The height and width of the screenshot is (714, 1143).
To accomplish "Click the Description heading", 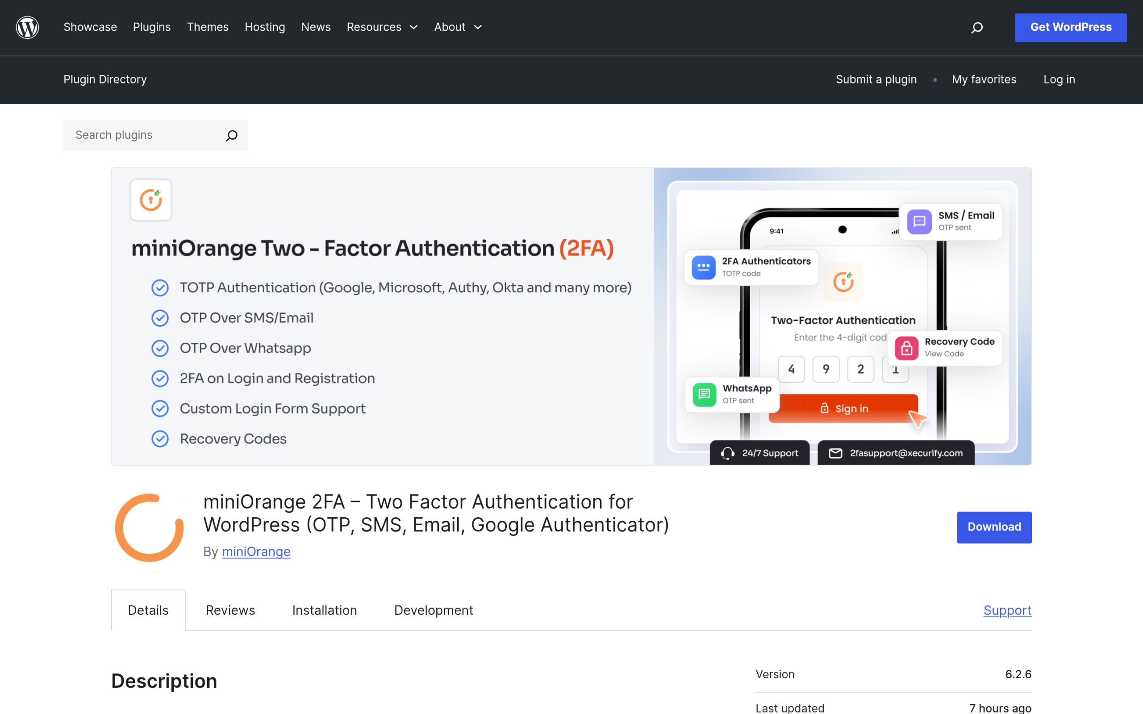I will click(164, 681).
